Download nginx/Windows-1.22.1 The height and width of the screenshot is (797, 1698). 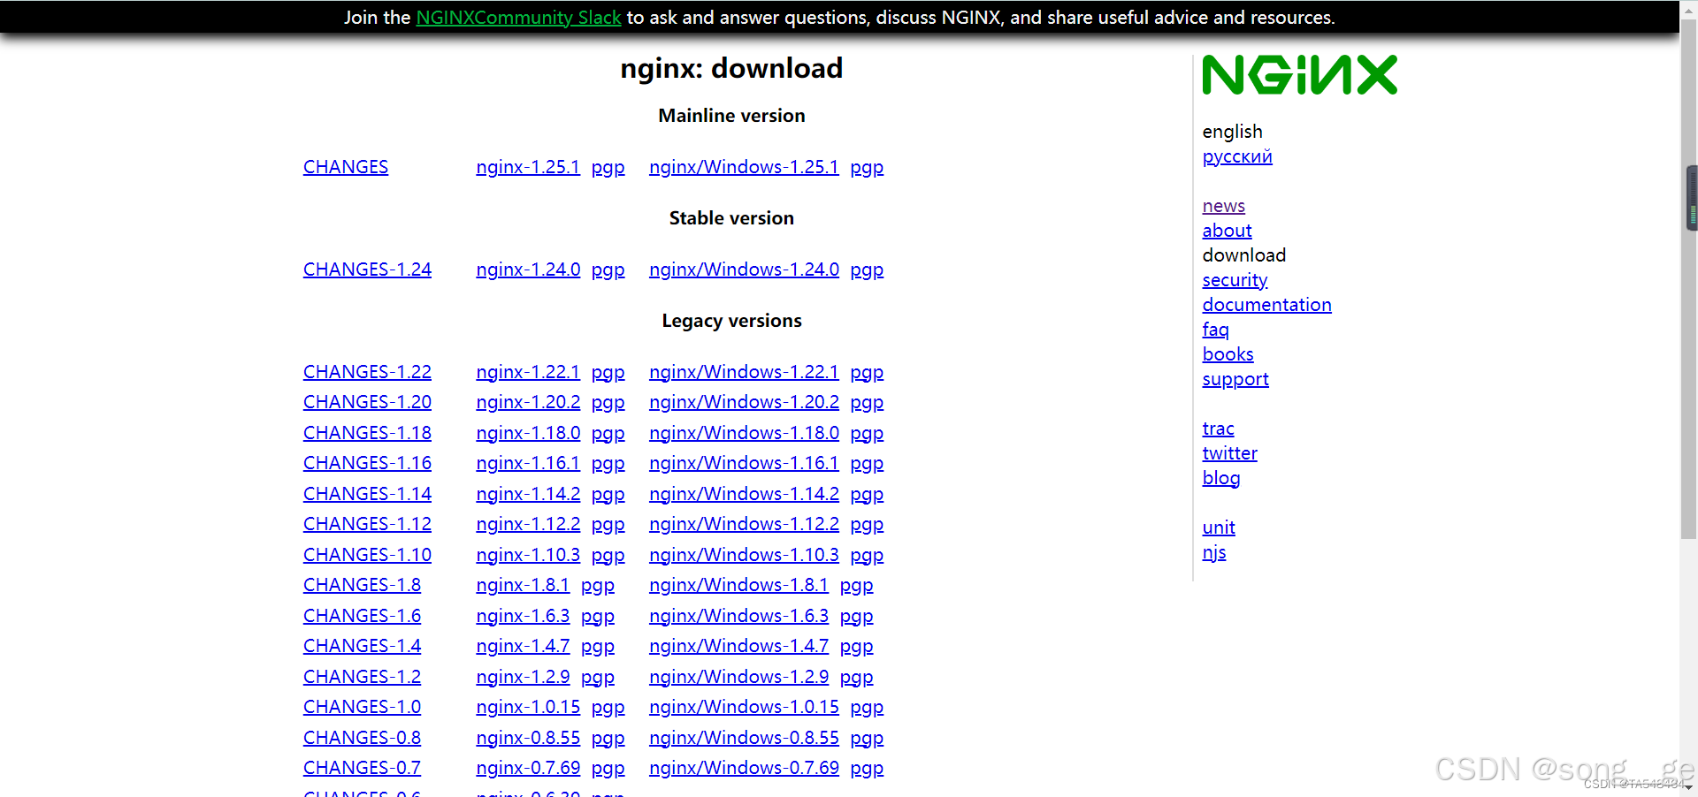[744, 372]
